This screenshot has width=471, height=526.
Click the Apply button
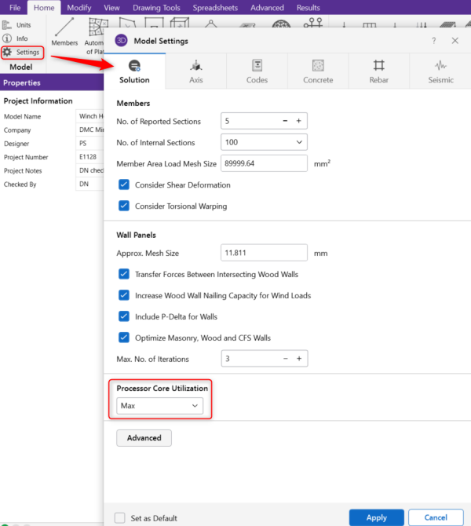(x=376, y=517)
